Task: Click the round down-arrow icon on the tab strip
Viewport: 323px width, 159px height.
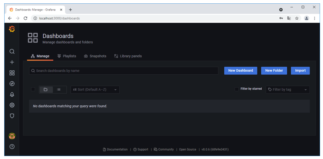Action: tap(281, 10)
